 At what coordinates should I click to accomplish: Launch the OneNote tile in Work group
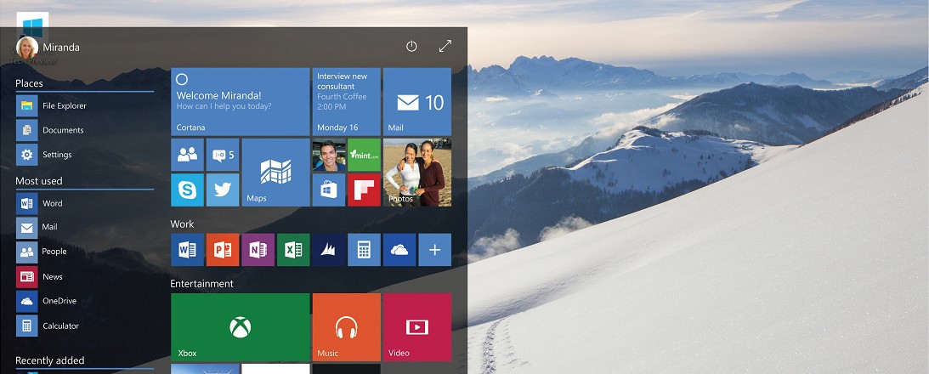[x=258, y=250]
